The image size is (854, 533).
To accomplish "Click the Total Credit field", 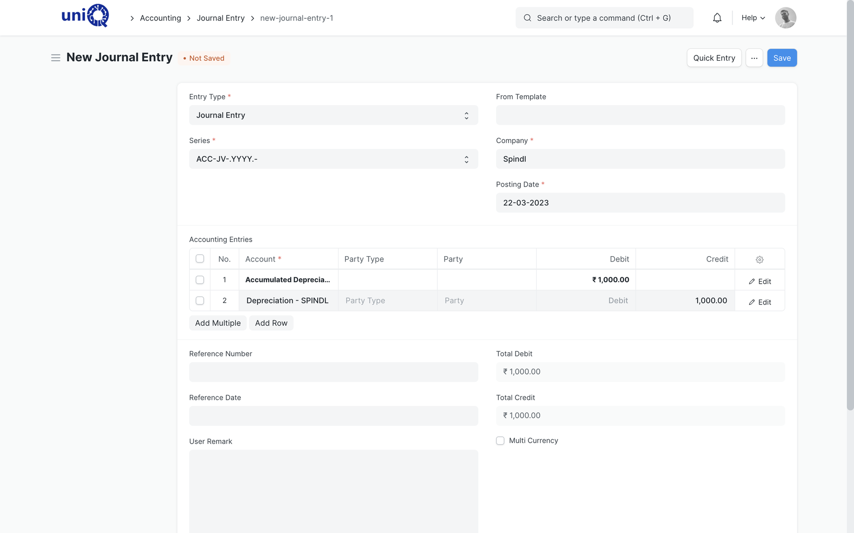I will pos(640,416).
